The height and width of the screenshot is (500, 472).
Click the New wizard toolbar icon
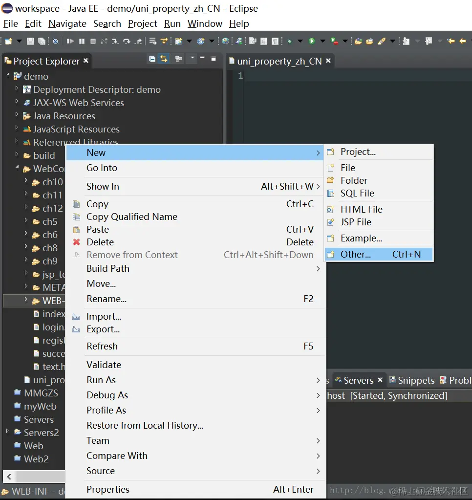pyautogui.click(x=8, y=41)
